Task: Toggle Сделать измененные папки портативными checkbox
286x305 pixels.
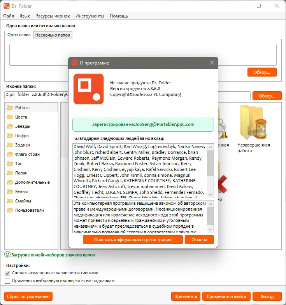Action: point(7,273)
